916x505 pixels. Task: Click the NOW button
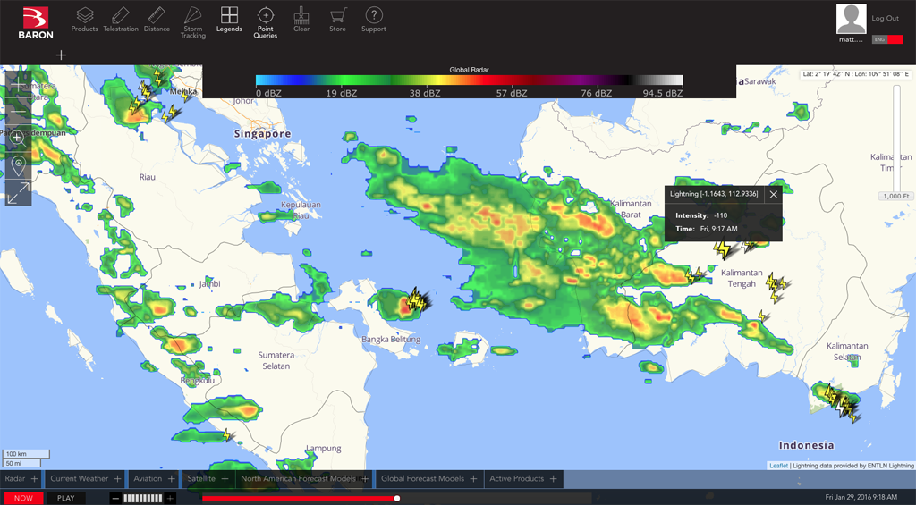point(23,498)
